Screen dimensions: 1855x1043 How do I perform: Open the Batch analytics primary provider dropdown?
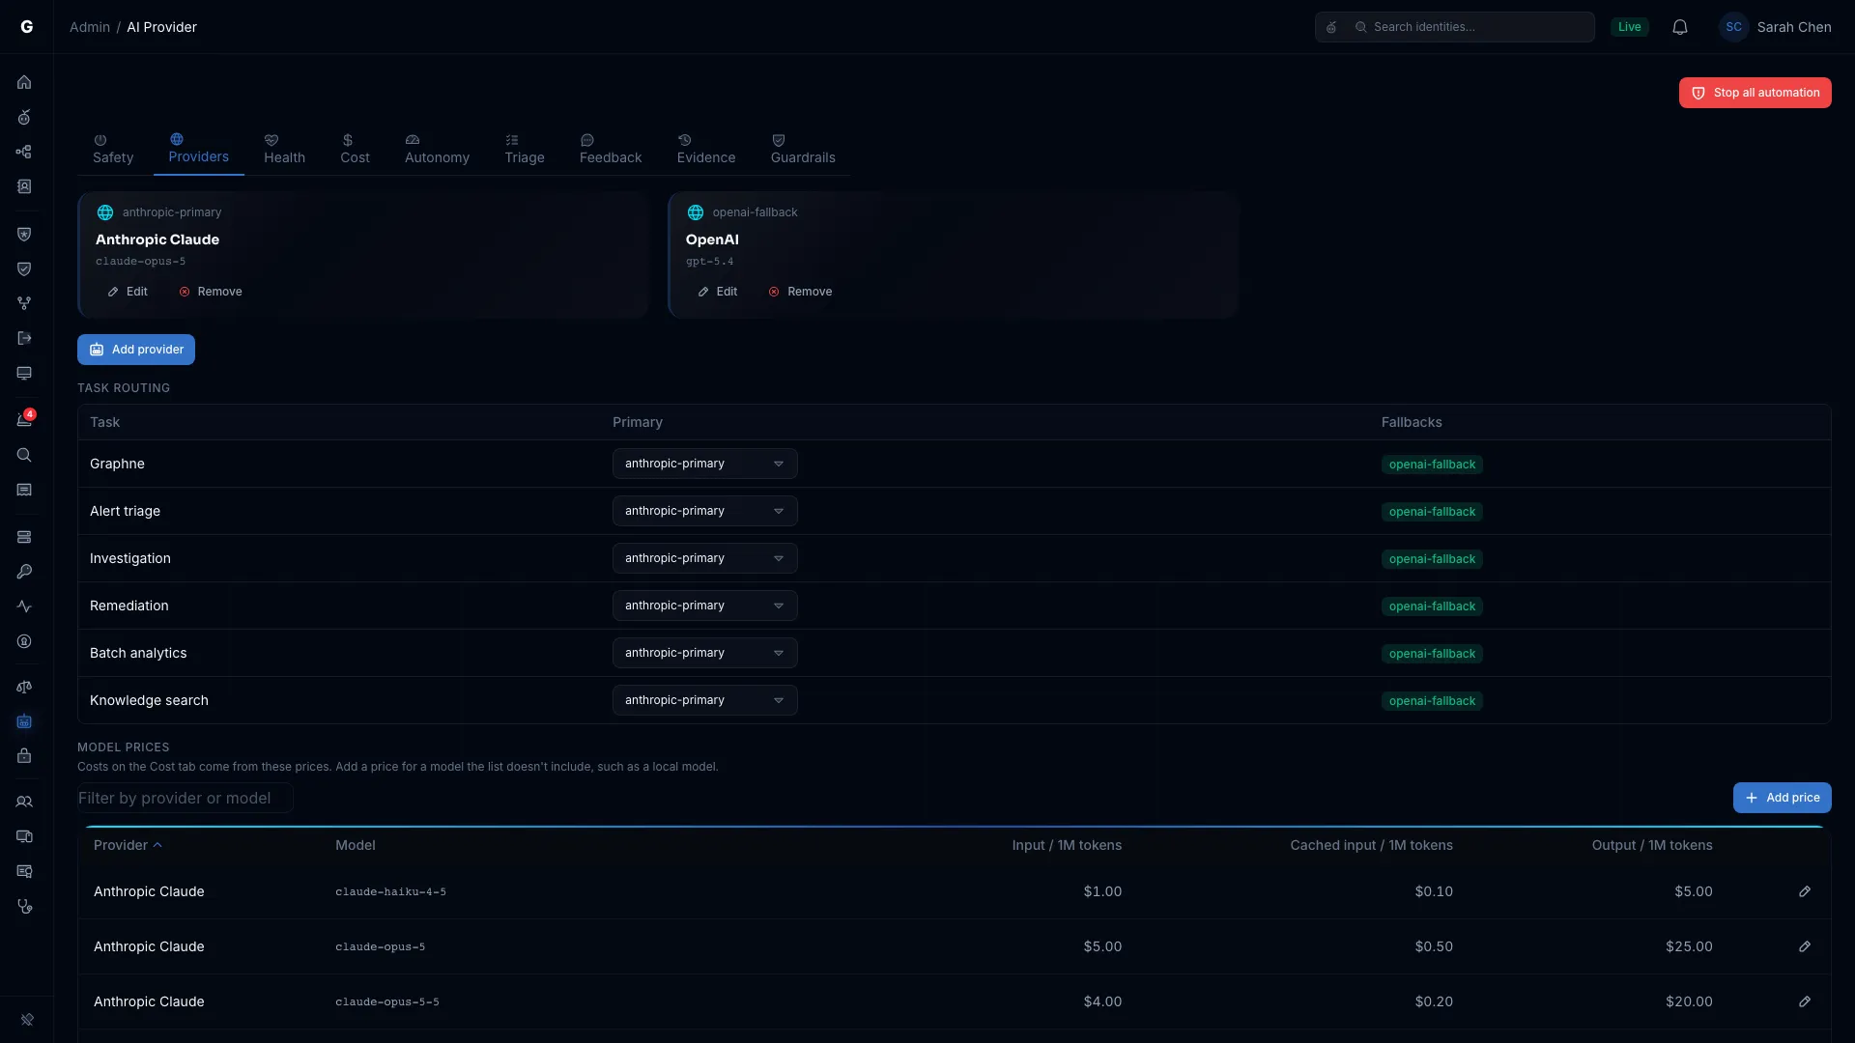click(x=704, y=653)
